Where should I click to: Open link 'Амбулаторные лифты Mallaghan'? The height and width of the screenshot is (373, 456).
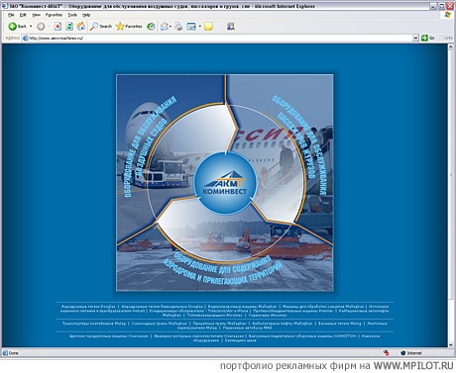tap(283, 324)
